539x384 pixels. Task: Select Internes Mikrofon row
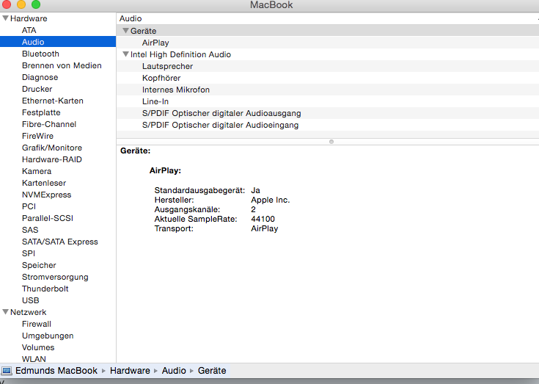coord(328,90)
